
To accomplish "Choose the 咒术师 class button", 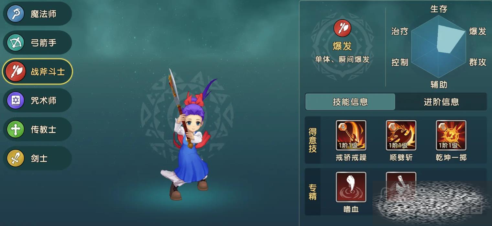I will [38, 100].
